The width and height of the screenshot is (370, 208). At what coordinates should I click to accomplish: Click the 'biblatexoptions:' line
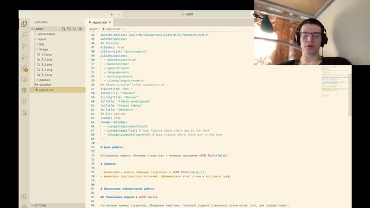point(114,55)
